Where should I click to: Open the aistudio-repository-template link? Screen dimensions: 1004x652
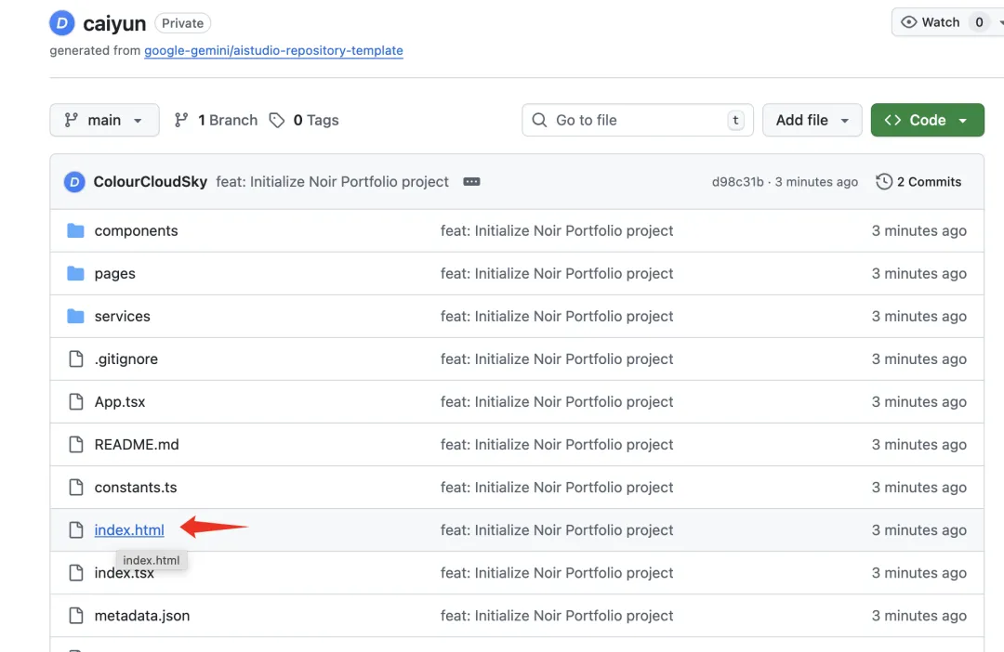pos(273,51)
